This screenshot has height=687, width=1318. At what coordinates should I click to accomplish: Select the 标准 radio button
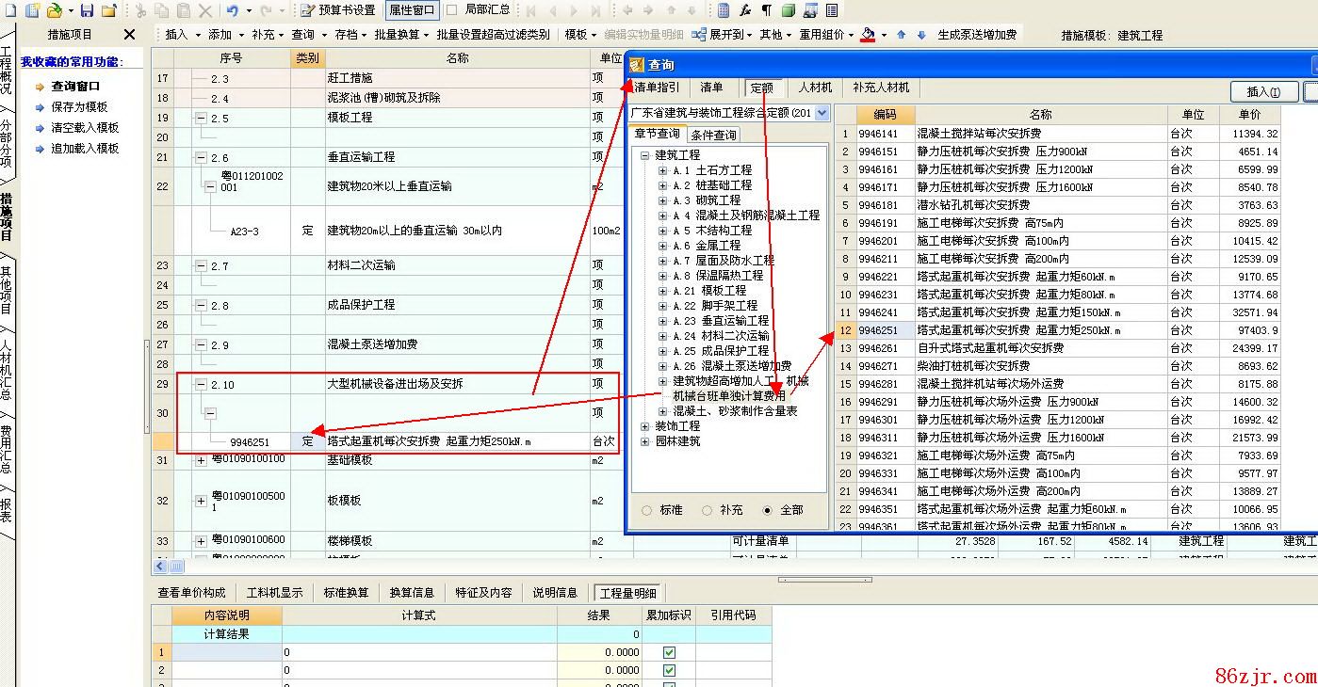[x=646, y=510]
